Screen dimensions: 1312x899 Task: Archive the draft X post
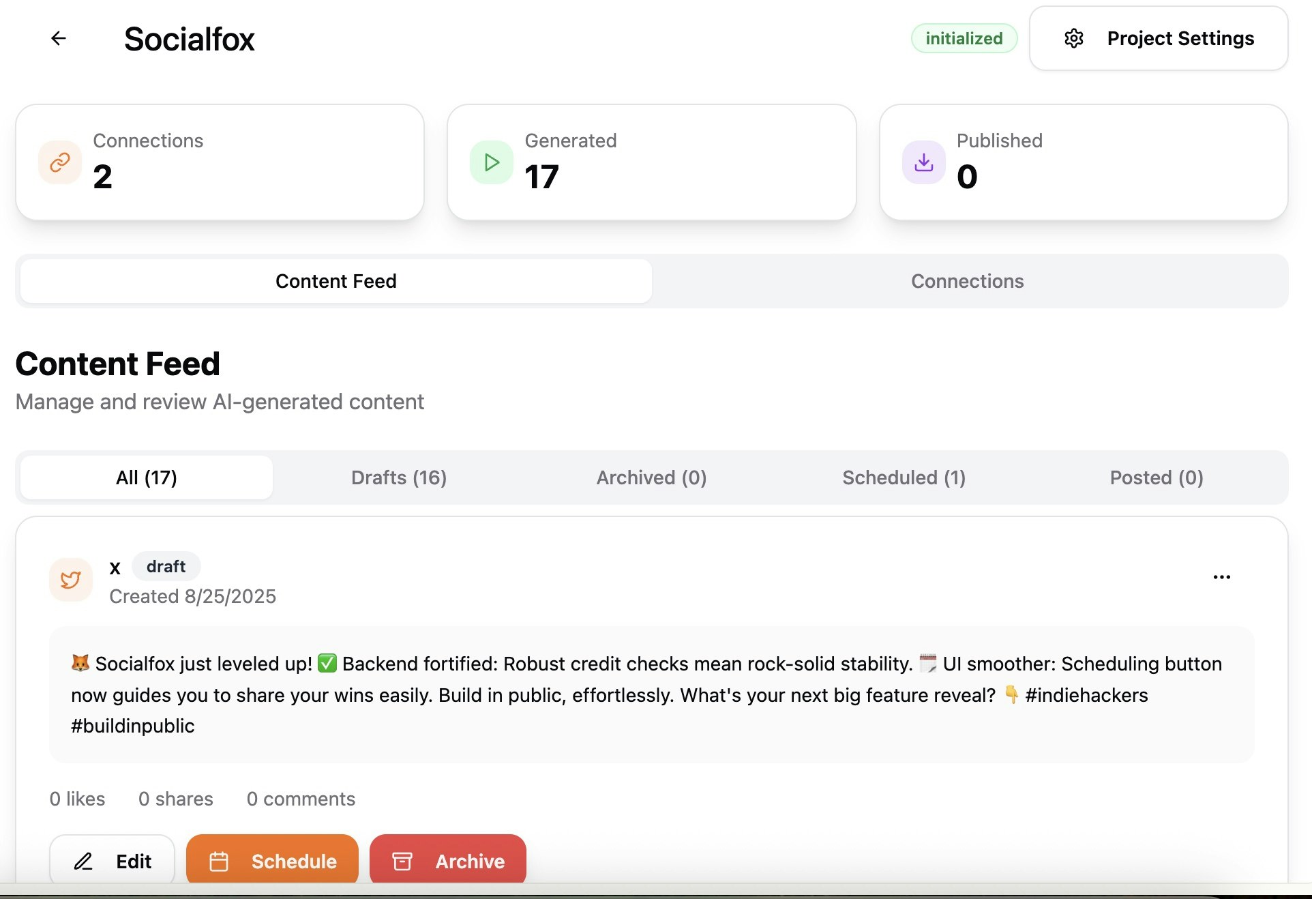(448, 859)
